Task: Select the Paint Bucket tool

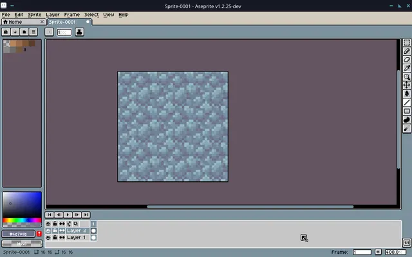Action: [x=407, y=94]
